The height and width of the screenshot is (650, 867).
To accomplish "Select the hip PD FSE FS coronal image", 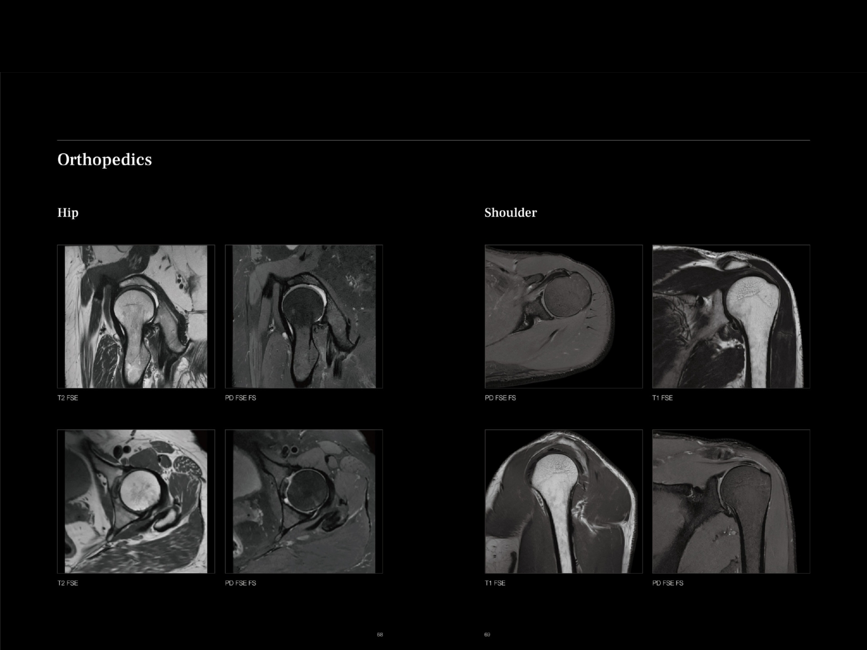I will [303, 316].
